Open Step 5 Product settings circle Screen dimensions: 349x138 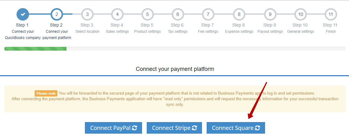click(147, 14)
